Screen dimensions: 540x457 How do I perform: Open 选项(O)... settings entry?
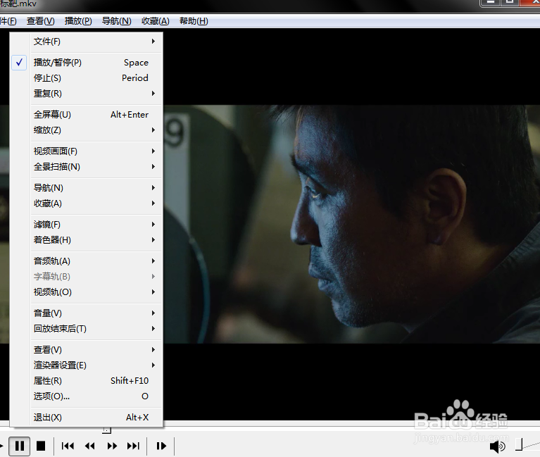86,396
